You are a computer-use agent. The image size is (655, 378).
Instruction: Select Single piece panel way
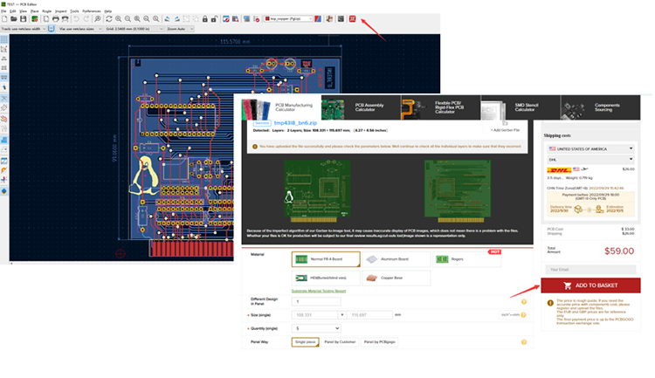click(x=306, y=342)
